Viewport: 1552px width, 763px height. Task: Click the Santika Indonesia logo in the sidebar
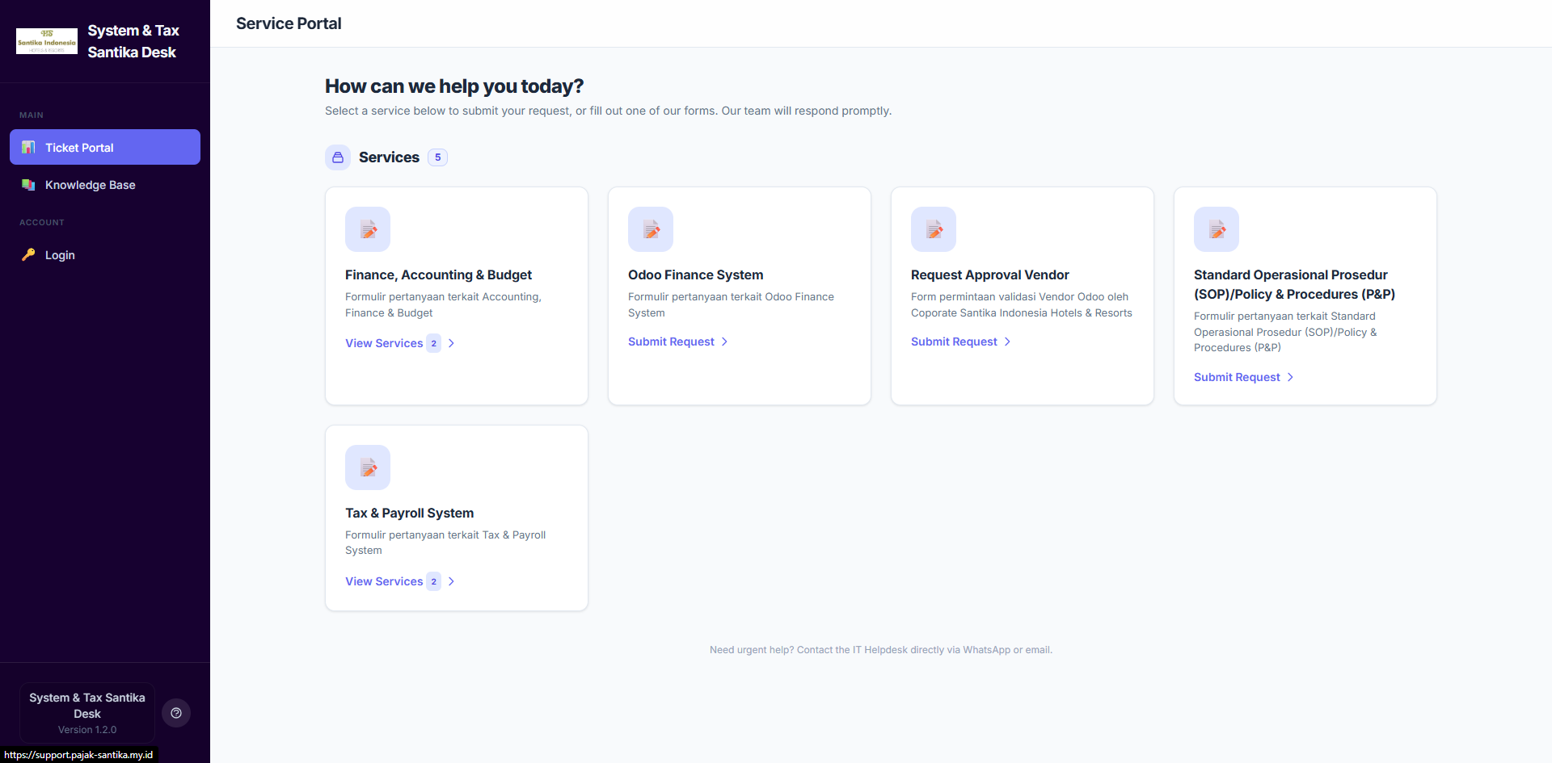point(46,40)
